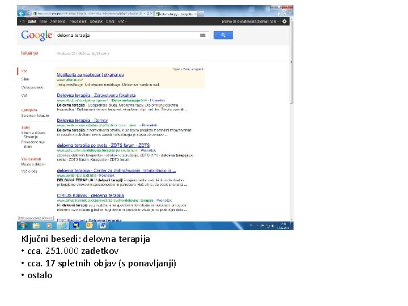Select the Internet Explorer taskbar icon
Image resolution: width=408 pixels, height=306 pixels.
point(63,226)
